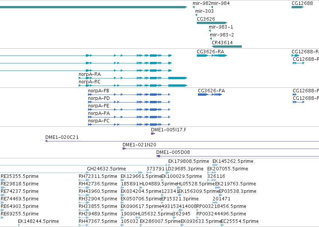Select the mir-983-2 gene label

click(x=222, y=35)
